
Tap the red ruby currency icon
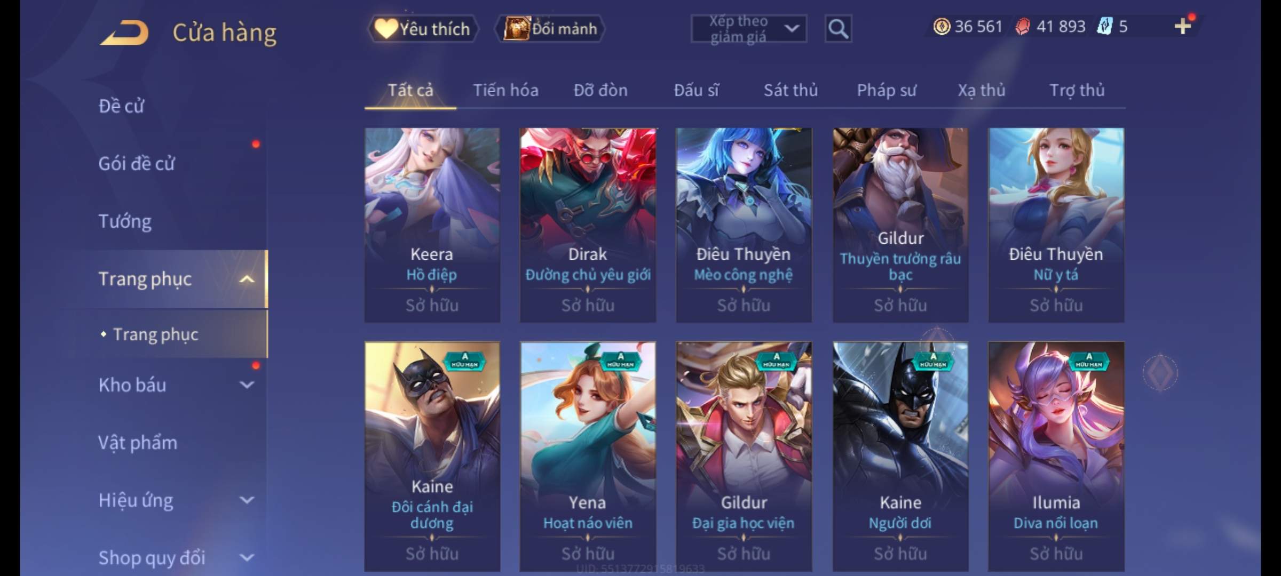pos(1022,26)
